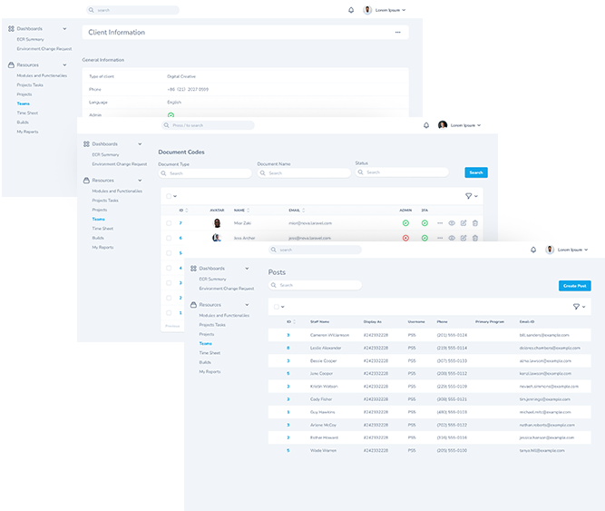605x511 pixels.
Task: Open filter funnel in Posts table
Action: (575, 308)
